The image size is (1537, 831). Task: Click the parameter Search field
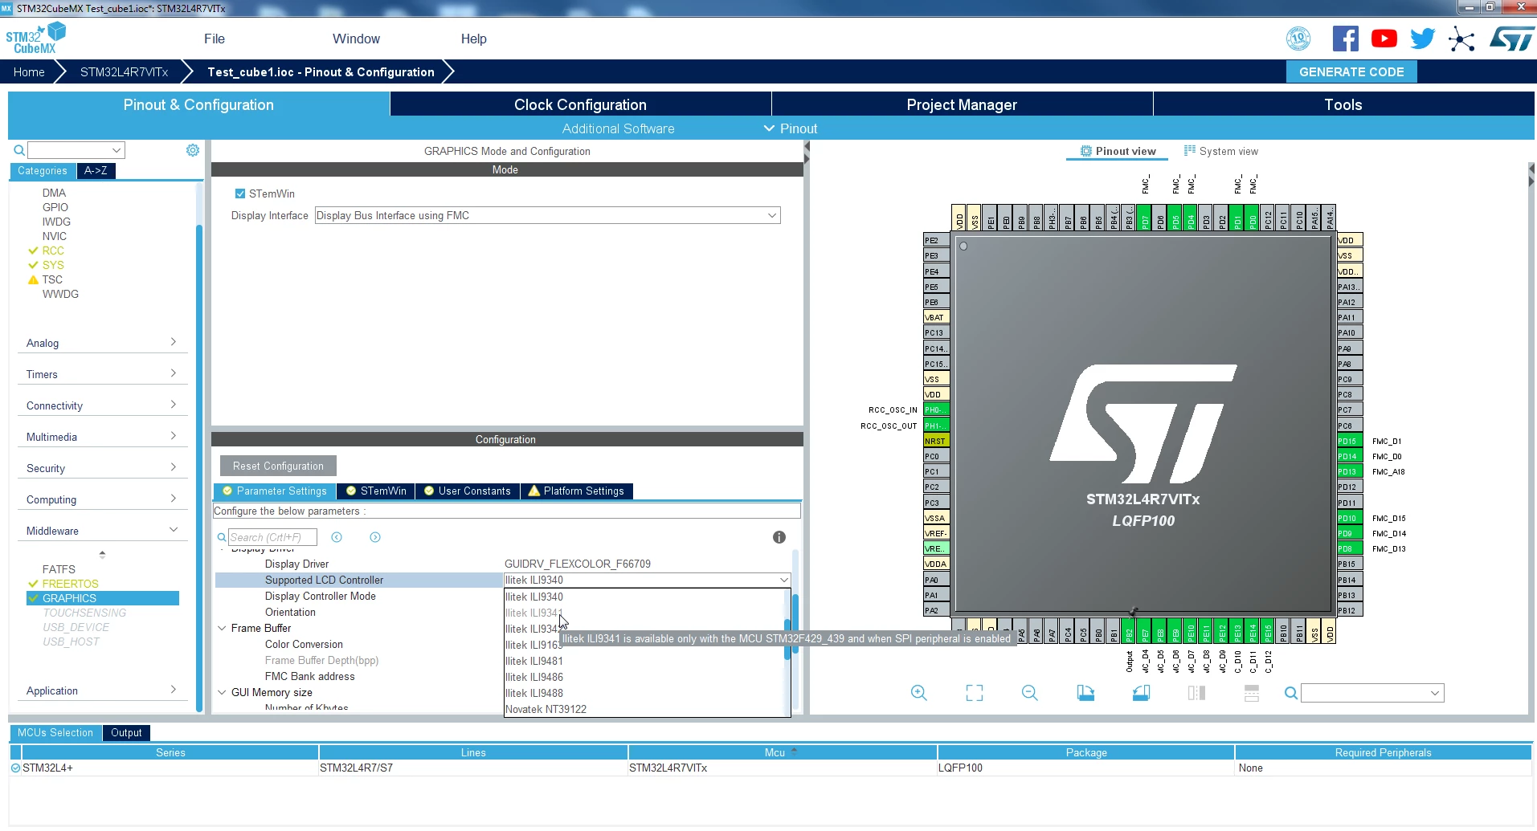pyautogui.click(x=272, y=537)
